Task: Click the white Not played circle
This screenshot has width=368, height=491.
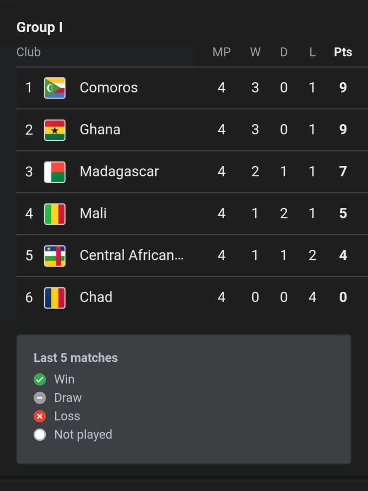Action: (40, 435)
